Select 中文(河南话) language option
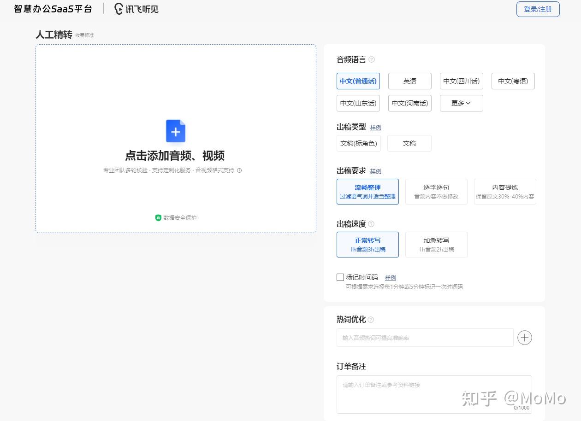This screenshot has width=581, height=421. [410, 103]
